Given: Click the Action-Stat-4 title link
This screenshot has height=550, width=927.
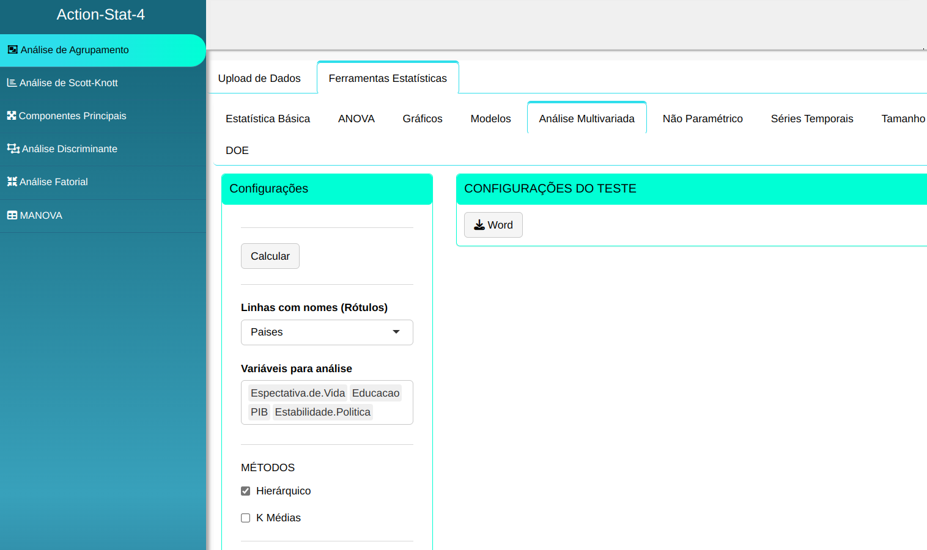Looking at the screenshot, I should click(101, 15).
